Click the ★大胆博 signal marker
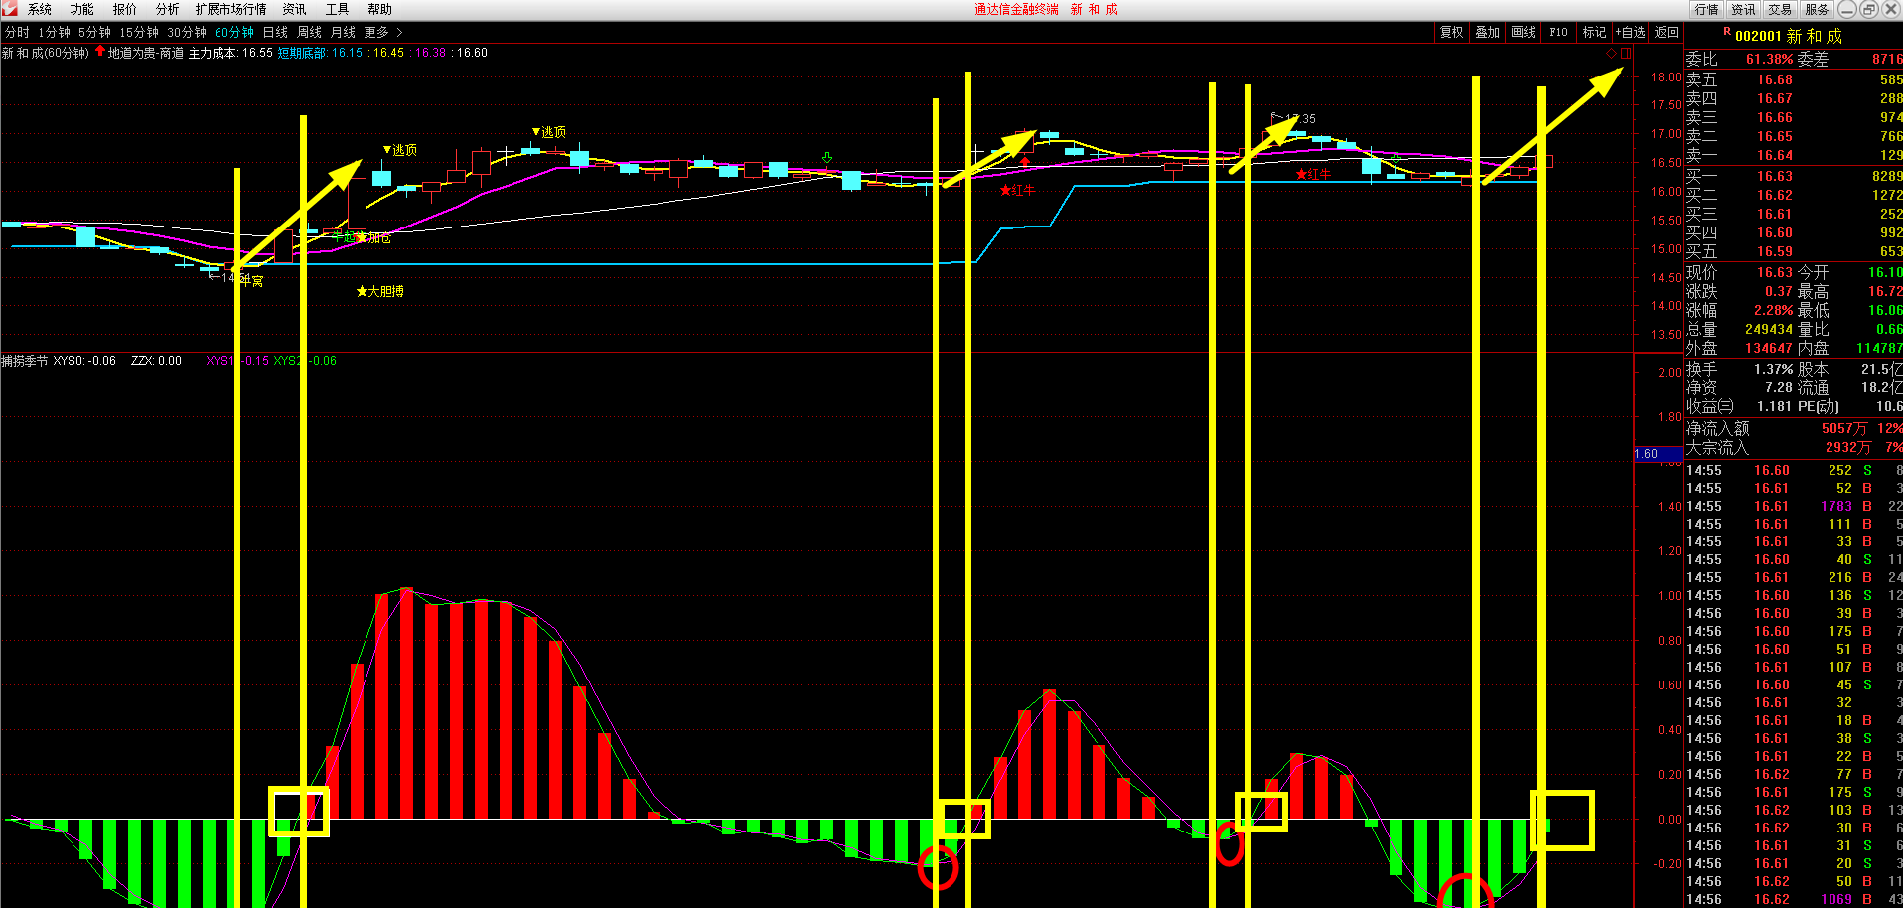The height and width of the screenshot is (908, 1903). [380, 291]
